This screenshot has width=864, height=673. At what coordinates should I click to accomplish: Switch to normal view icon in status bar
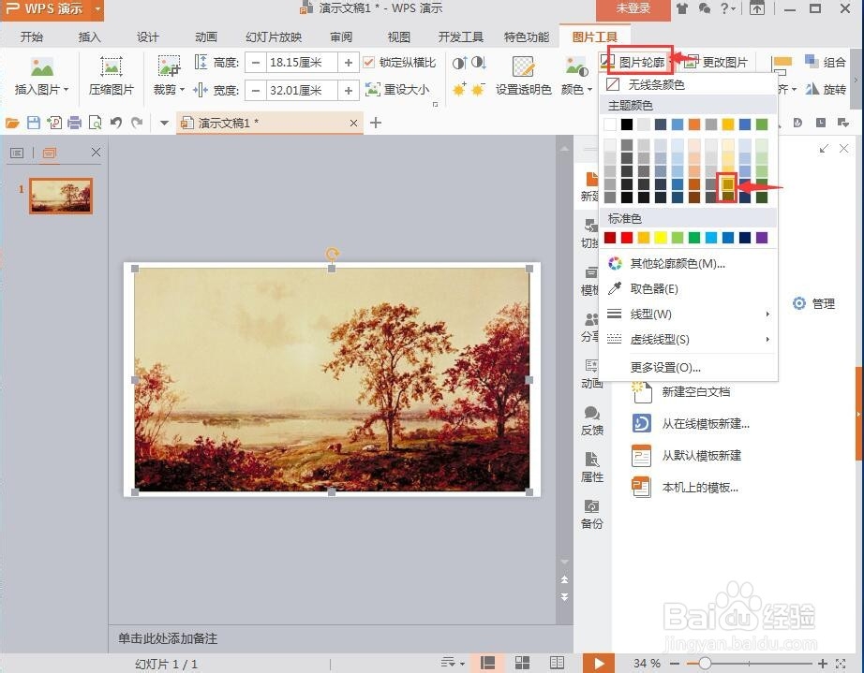click(x=487, y=663)
